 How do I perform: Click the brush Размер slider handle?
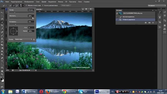pos(15,13)
